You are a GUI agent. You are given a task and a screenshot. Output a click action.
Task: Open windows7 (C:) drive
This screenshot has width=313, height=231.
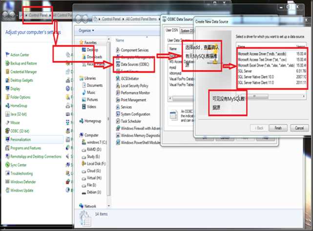coord(94,142)
